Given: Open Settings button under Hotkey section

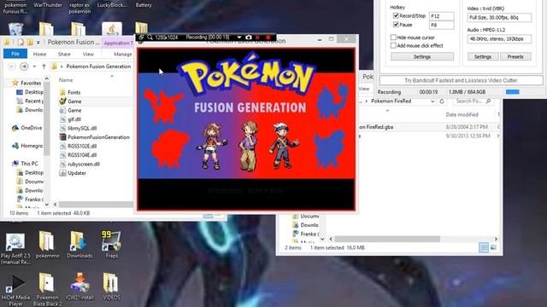Looking at the screenshot, I should click(422, 56).
